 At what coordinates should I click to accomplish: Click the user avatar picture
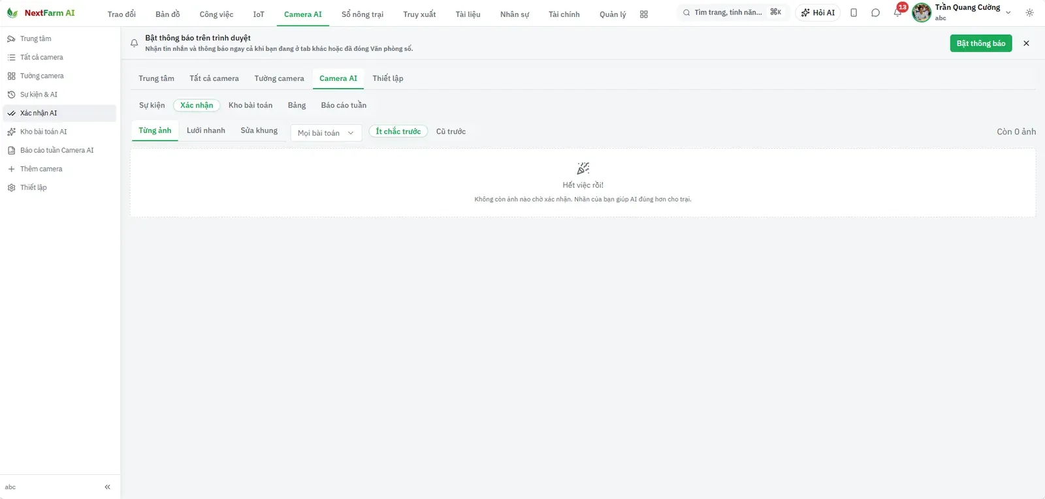click(922, 12)
